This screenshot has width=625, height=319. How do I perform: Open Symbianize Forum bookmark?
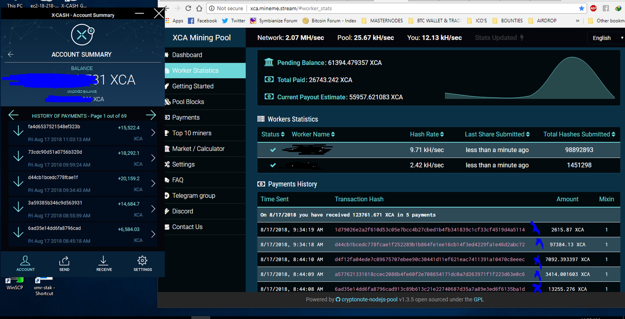273,21
